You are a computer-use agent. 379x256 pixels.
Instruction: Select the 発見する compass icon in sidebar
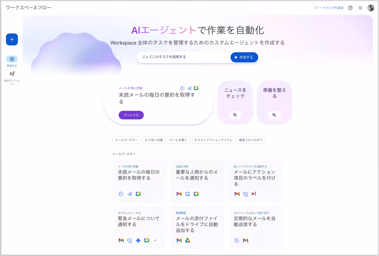coord(12,59)
